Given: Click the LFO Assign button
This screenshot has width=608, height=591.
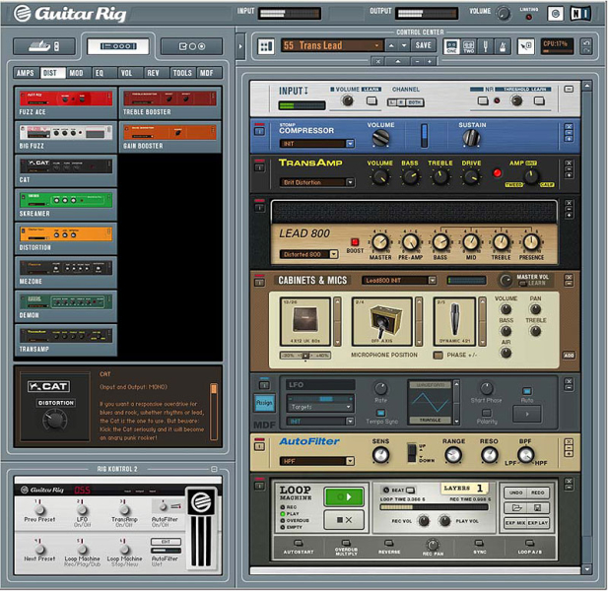Looking at the screenshot, I should [x=264, y=403].
